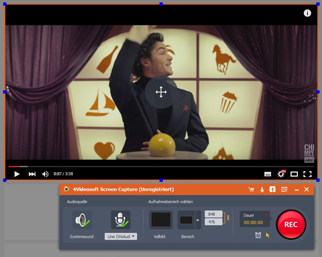Toggle the aspect ratio lock chain icon
The width and height of the screenshot is (322, 257).
tap(227, 218)
